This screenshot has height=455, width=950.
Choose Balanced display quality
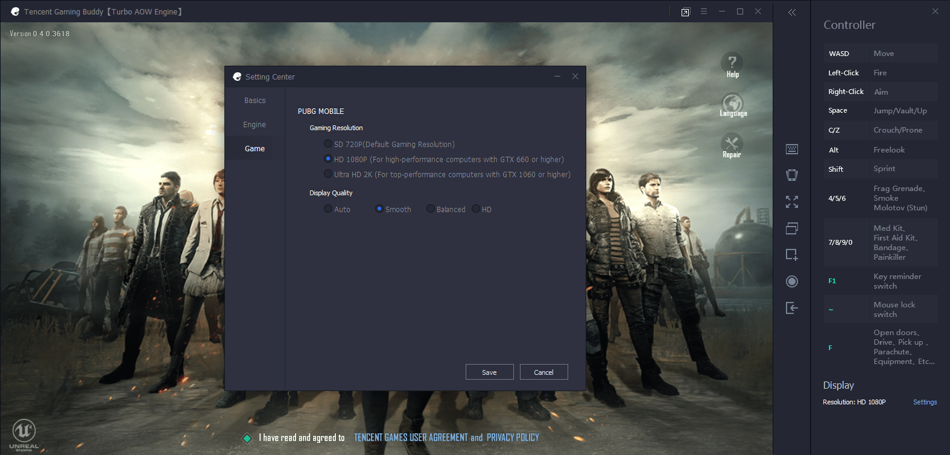point(431,209)
